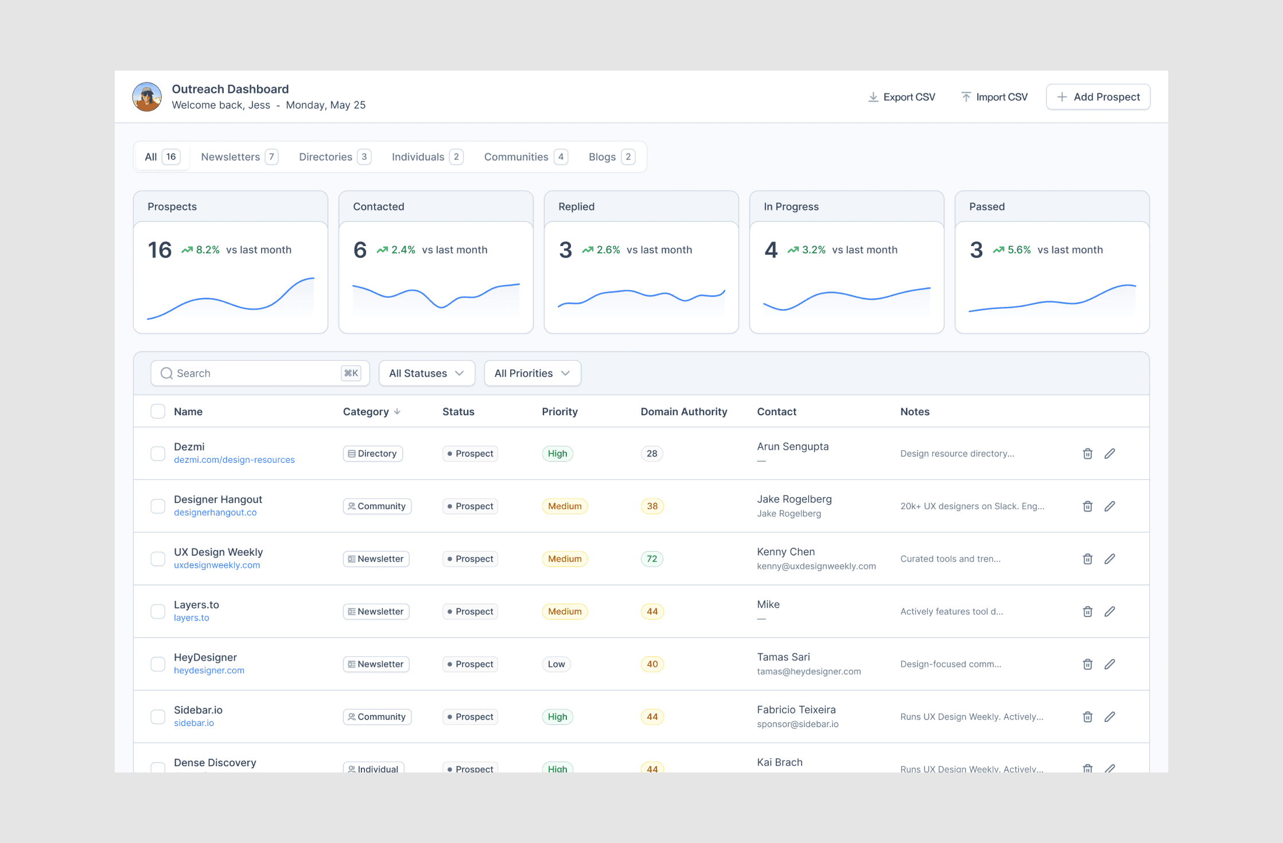
Task: Edit the Sidebar.io prospect
Action: pos(1110,717)
